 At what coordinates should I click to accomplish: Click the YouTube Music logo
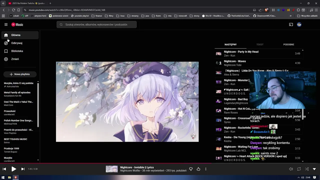(x=17, y=24)
